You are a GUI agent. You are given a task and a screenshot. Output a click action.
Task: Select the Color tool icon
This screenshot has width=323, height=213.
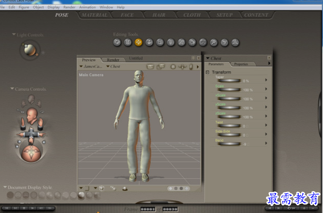point(192,43)
